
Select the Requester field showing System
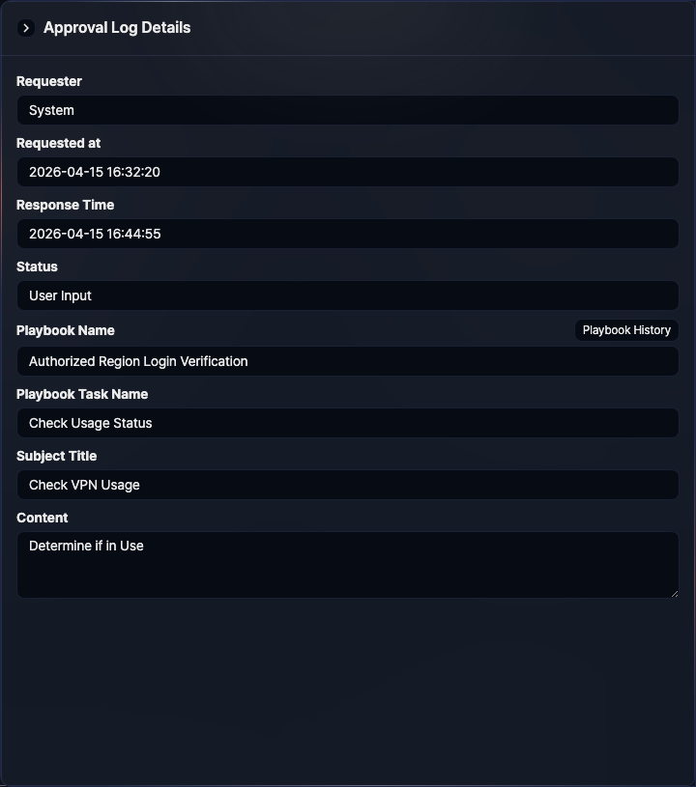point(348,110)
